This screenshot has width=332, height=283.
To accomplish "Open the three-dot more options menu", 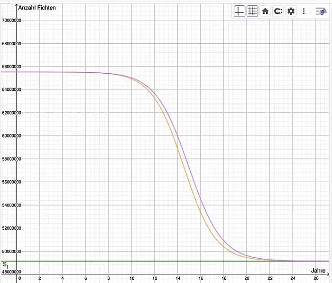I will [x=304, y=11].
